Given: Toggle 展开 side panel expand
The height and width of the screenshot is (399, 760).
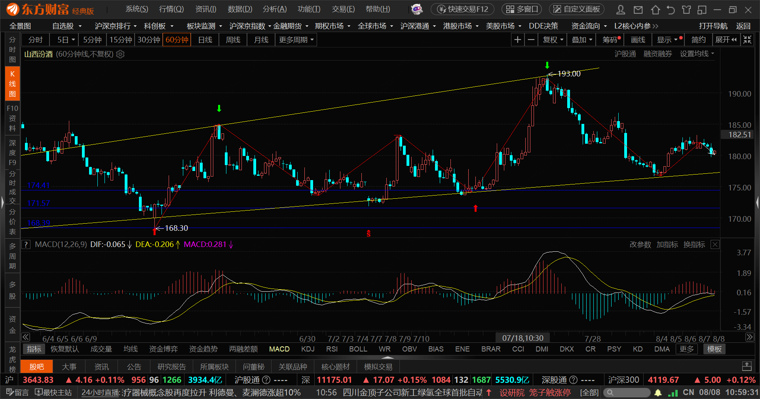Looking at the screenshot, I should (x=726, y=40).
